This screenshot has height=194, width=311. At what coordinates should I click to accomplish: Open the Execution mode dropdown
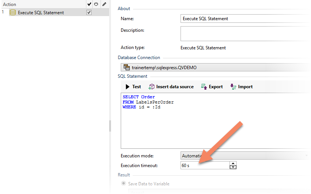tap(243, 155)
